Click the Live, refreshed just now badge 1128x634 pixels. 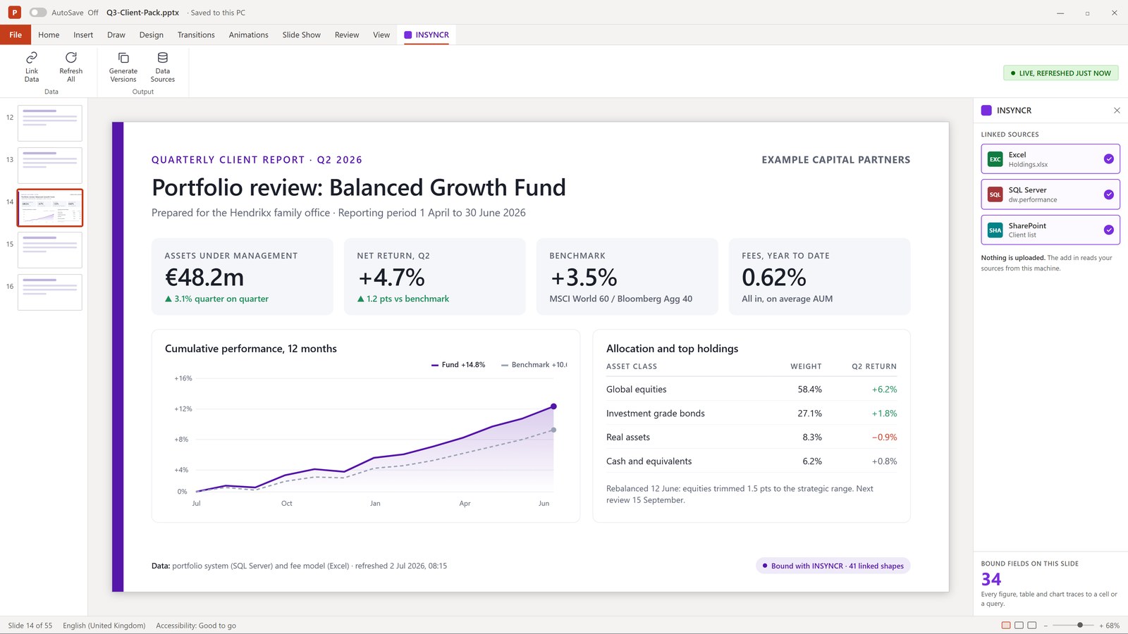pos(1060,73)
